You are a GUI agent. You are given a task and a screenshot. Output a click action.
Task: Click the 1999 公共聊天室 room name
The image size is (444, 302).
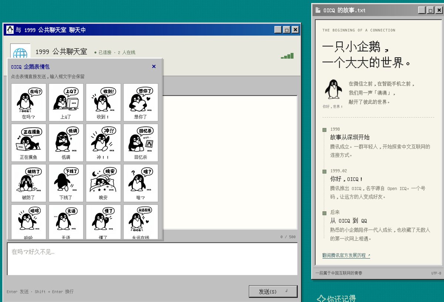[61, 52]
